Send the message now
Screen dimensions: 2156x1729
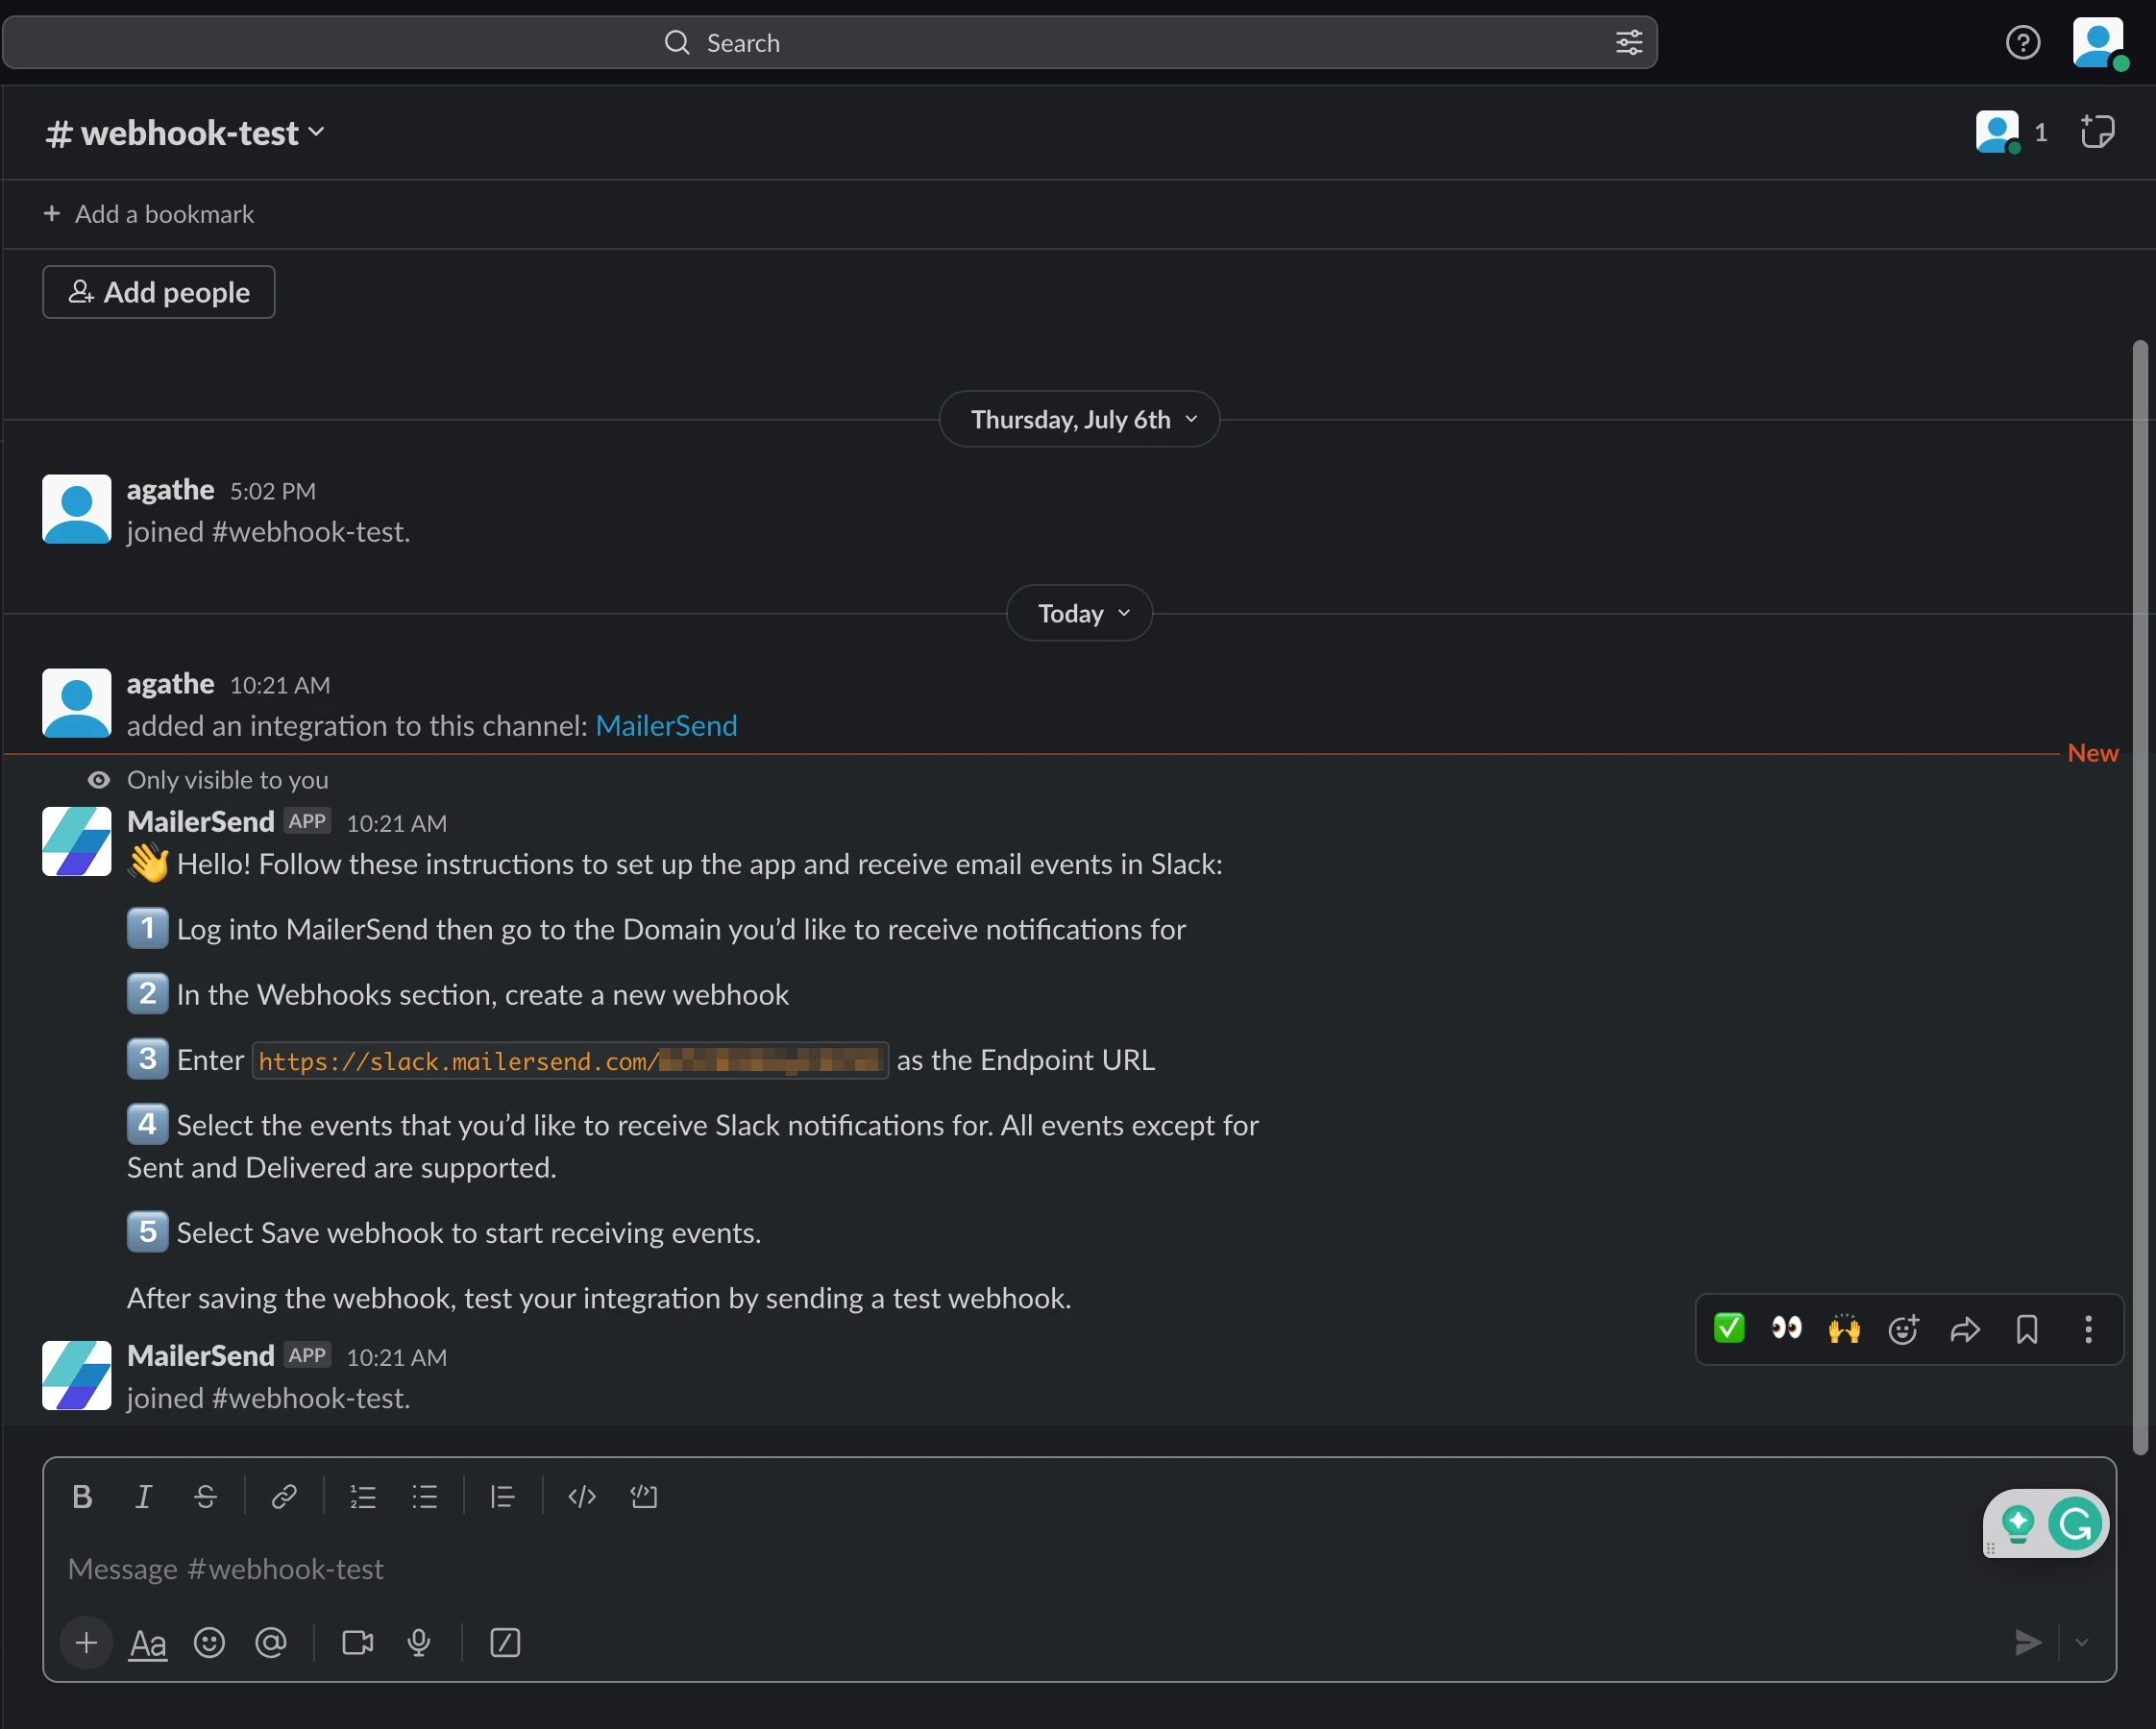point(2027,1642)
